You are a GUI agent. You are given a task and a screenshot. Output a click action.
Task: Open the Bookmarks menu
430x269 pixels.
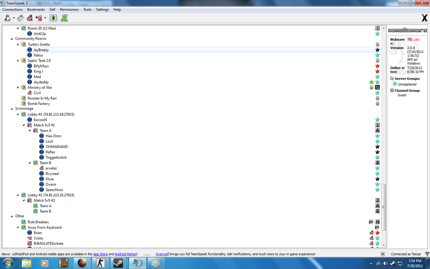click(36, 9)
